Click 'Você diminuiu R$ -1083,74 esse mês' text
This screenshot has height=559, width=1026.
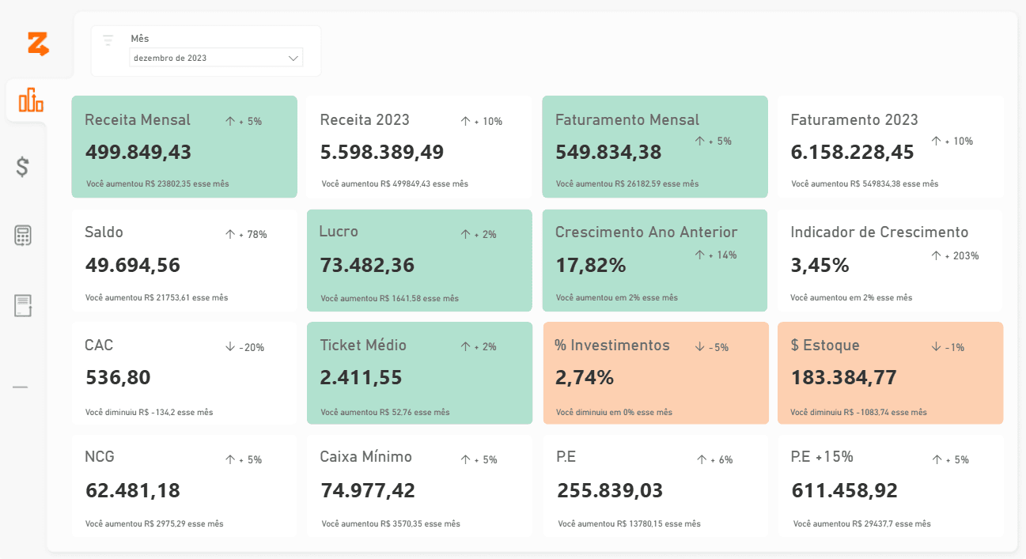[x=859, y=412]
